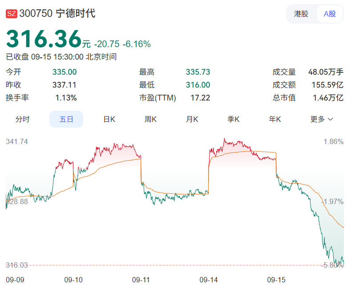Open the 周K chart tab

tap(150, 119)
